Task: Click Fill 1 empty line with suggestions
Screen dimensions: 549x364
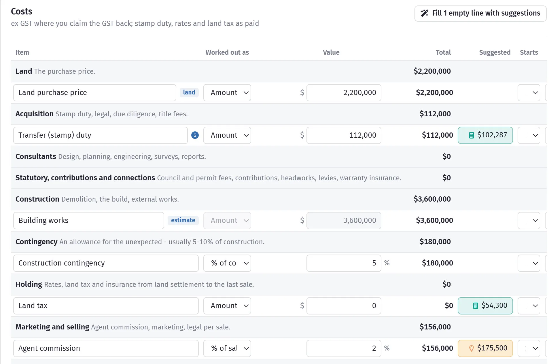Action: pos(480,13)
